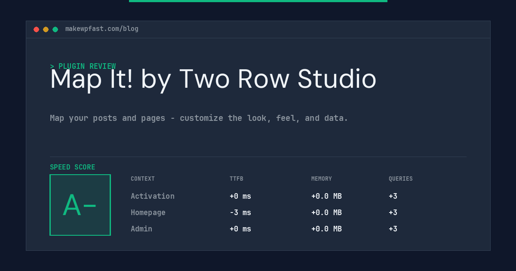516x271 pixels.
Task: Click the Activation queries value +3
Action: coord(393,196)
